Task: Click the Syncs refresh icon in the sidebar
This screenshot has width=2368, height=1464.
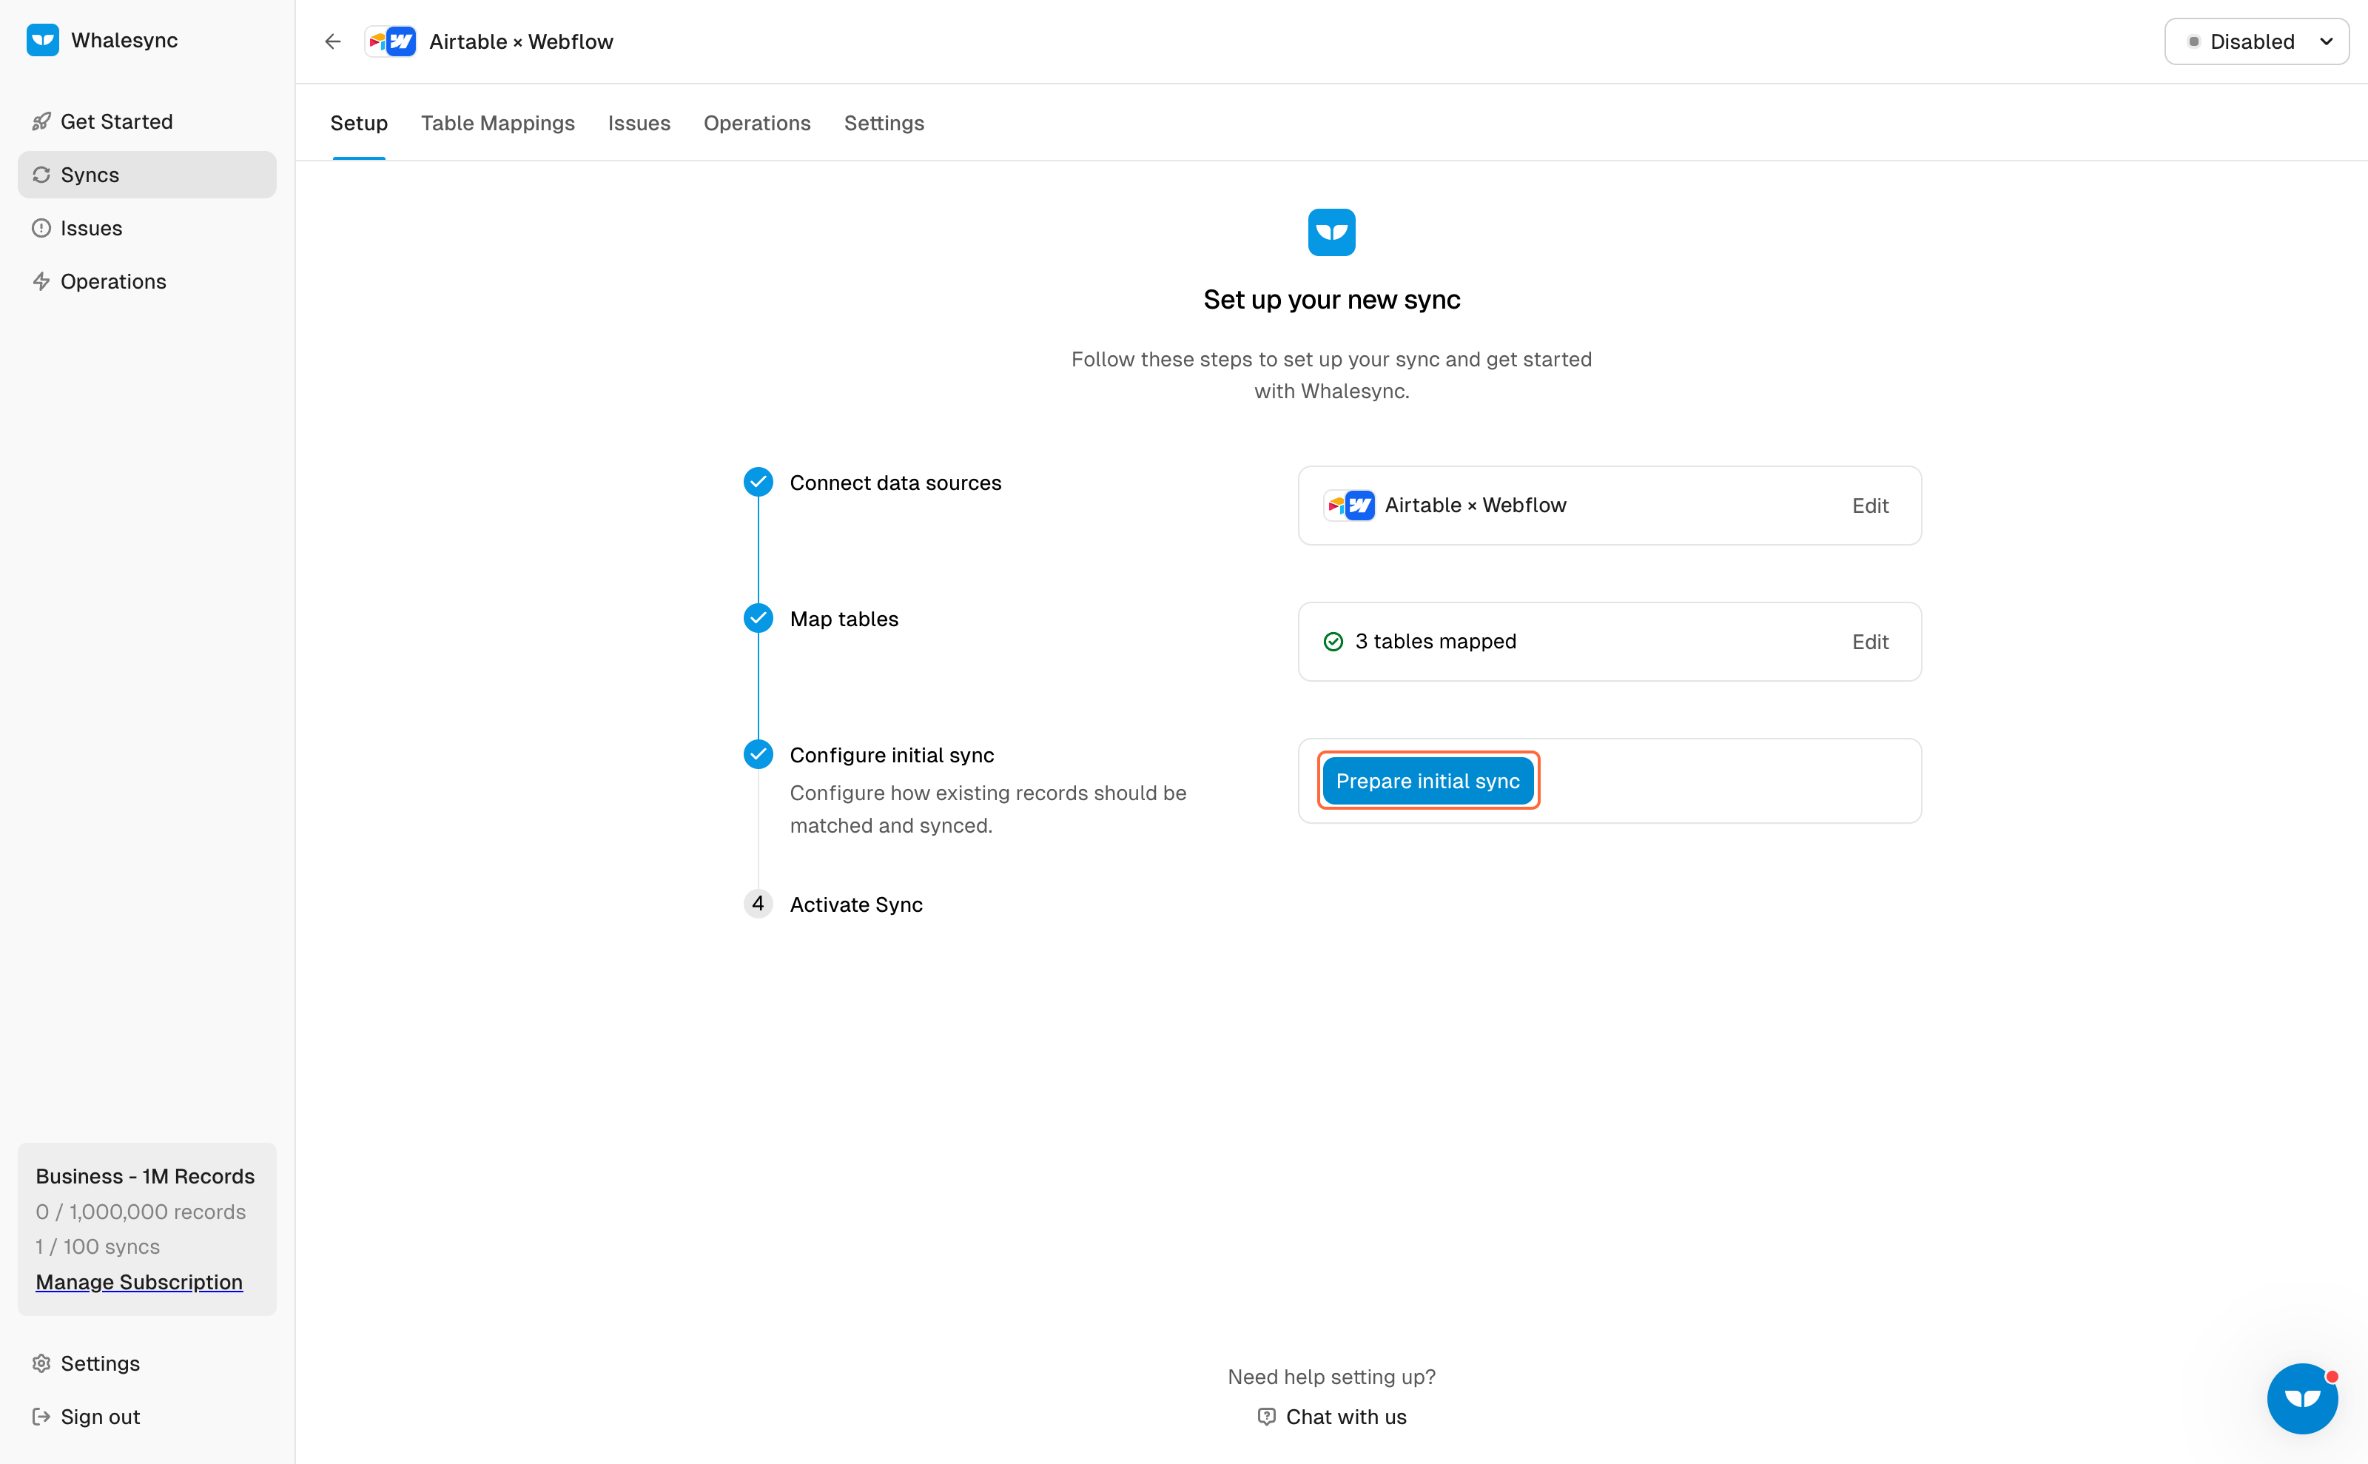Action: [x=41, y=174]
